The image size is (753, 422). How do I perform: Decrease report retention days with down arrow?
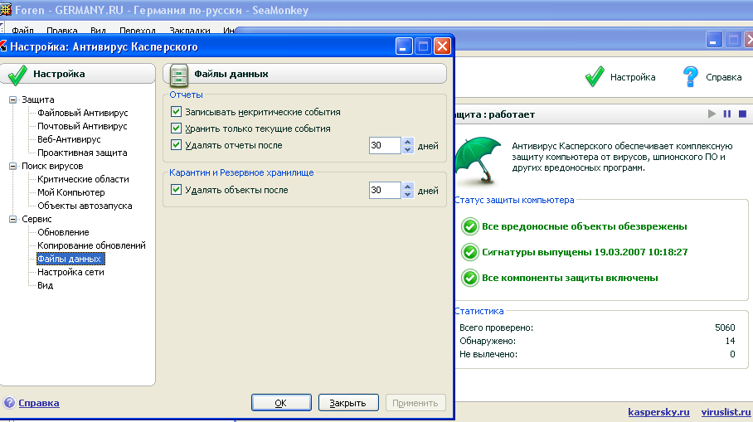coord(408,149)
